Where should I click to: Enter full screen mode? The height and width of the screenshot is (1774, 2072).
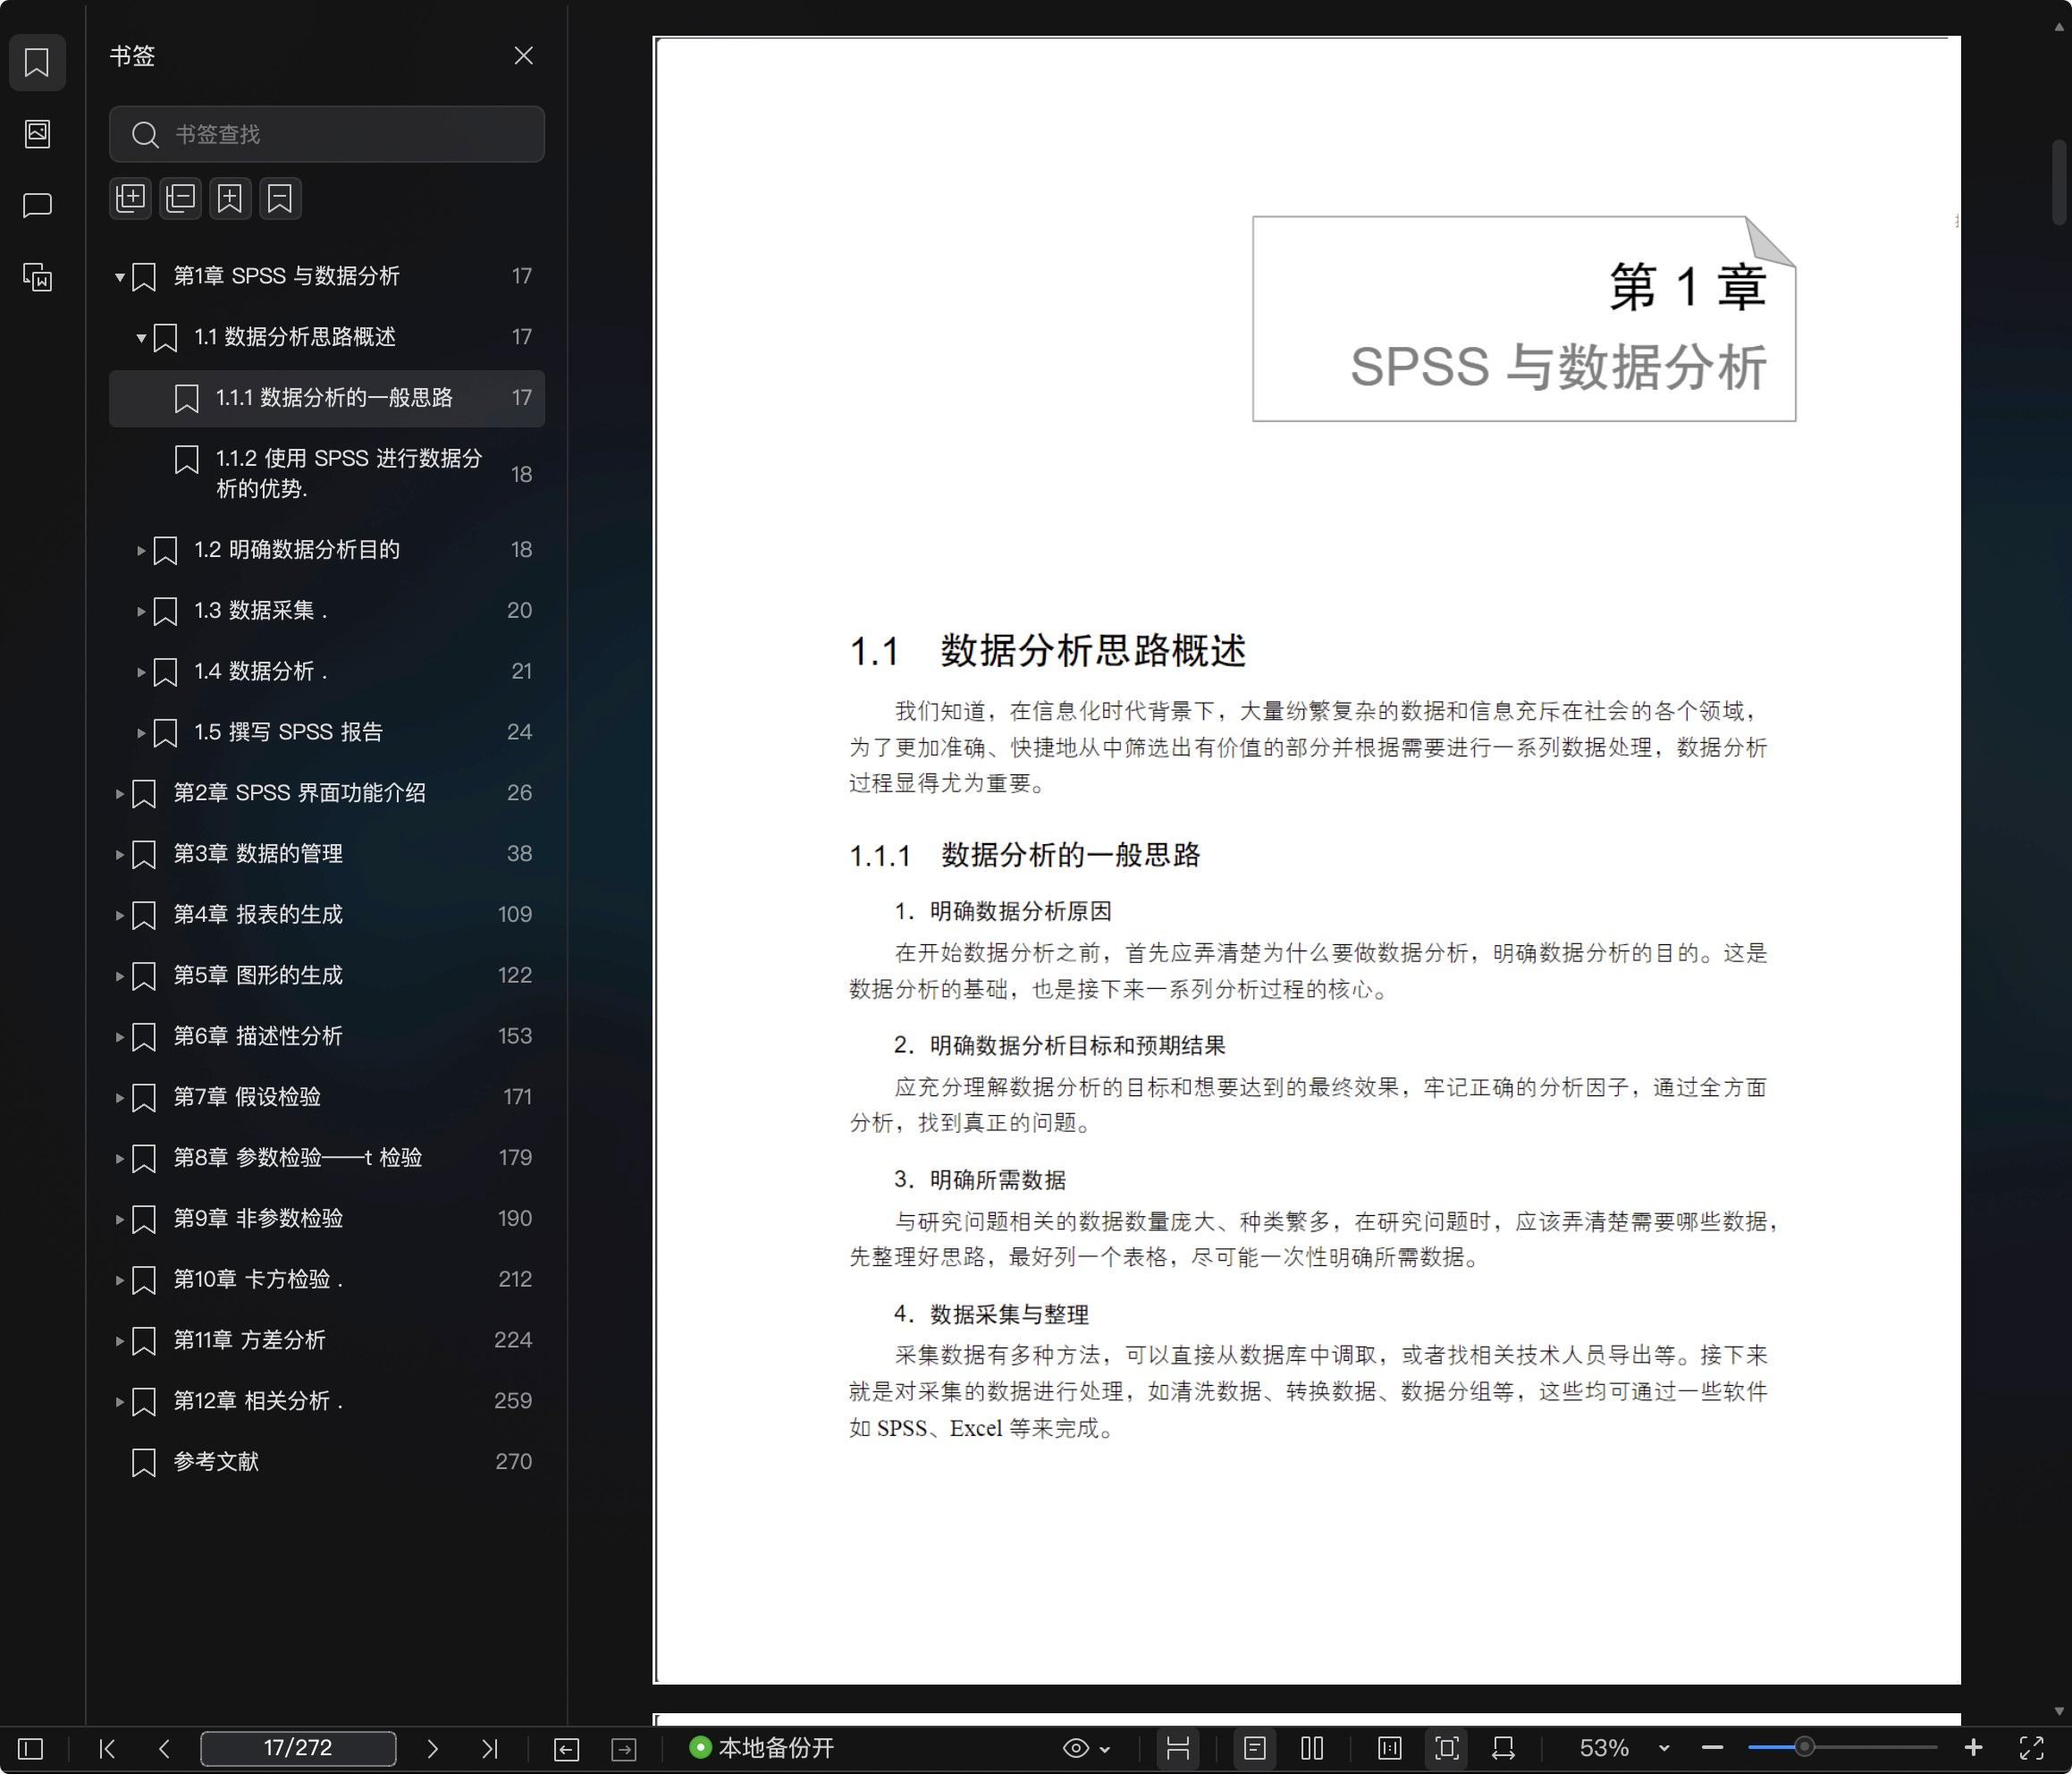(x=2031, y=1748)
